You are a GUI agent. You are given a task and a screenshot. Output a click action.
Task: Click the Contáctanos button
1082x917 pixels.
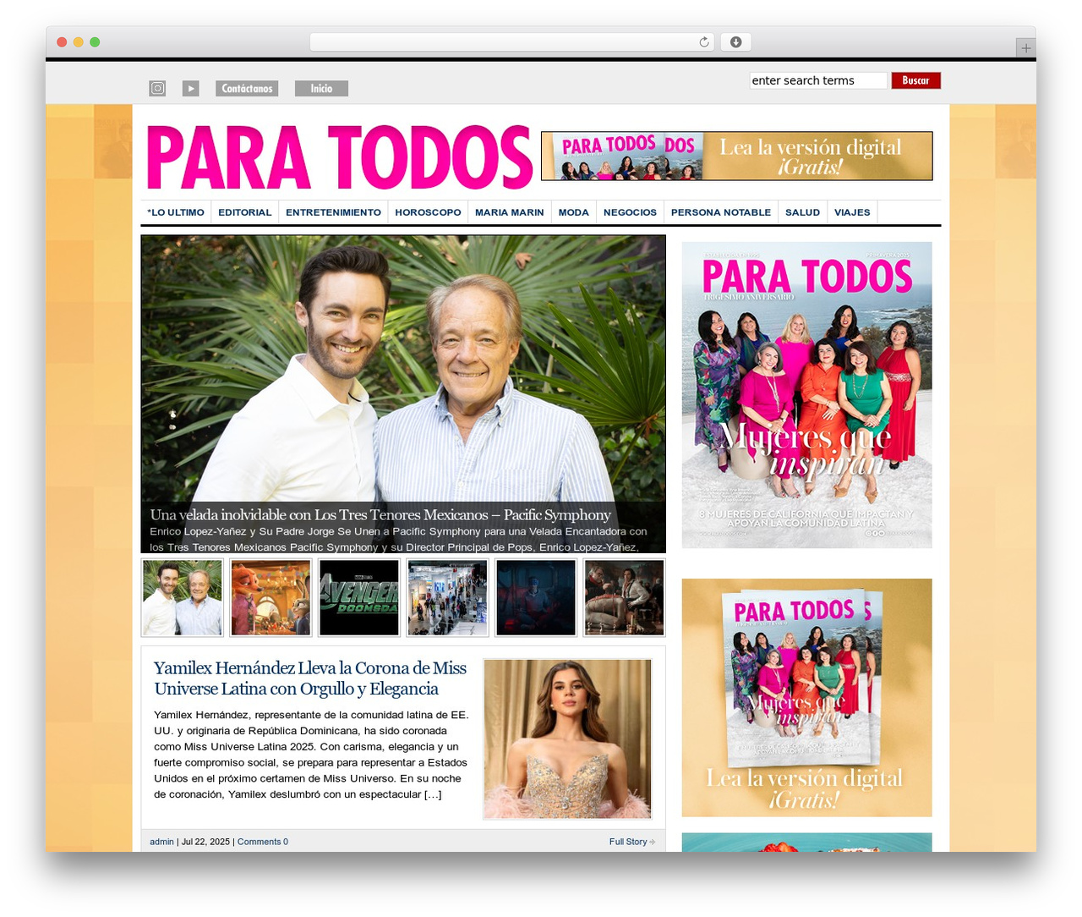pyautogui.click(x=247, y=88)
